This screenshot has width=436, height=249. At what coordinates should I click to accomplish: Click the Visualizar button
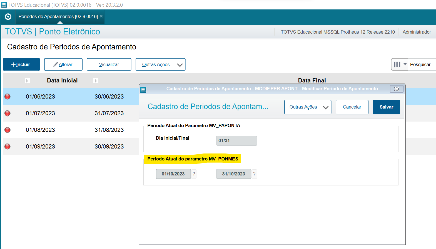tap(109, 64)
